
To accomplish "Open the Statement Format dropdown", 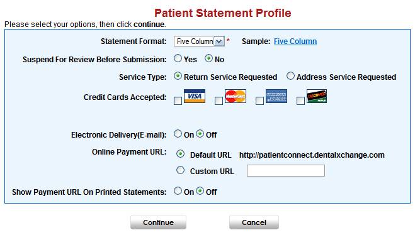I will click(x=199, y=41).
